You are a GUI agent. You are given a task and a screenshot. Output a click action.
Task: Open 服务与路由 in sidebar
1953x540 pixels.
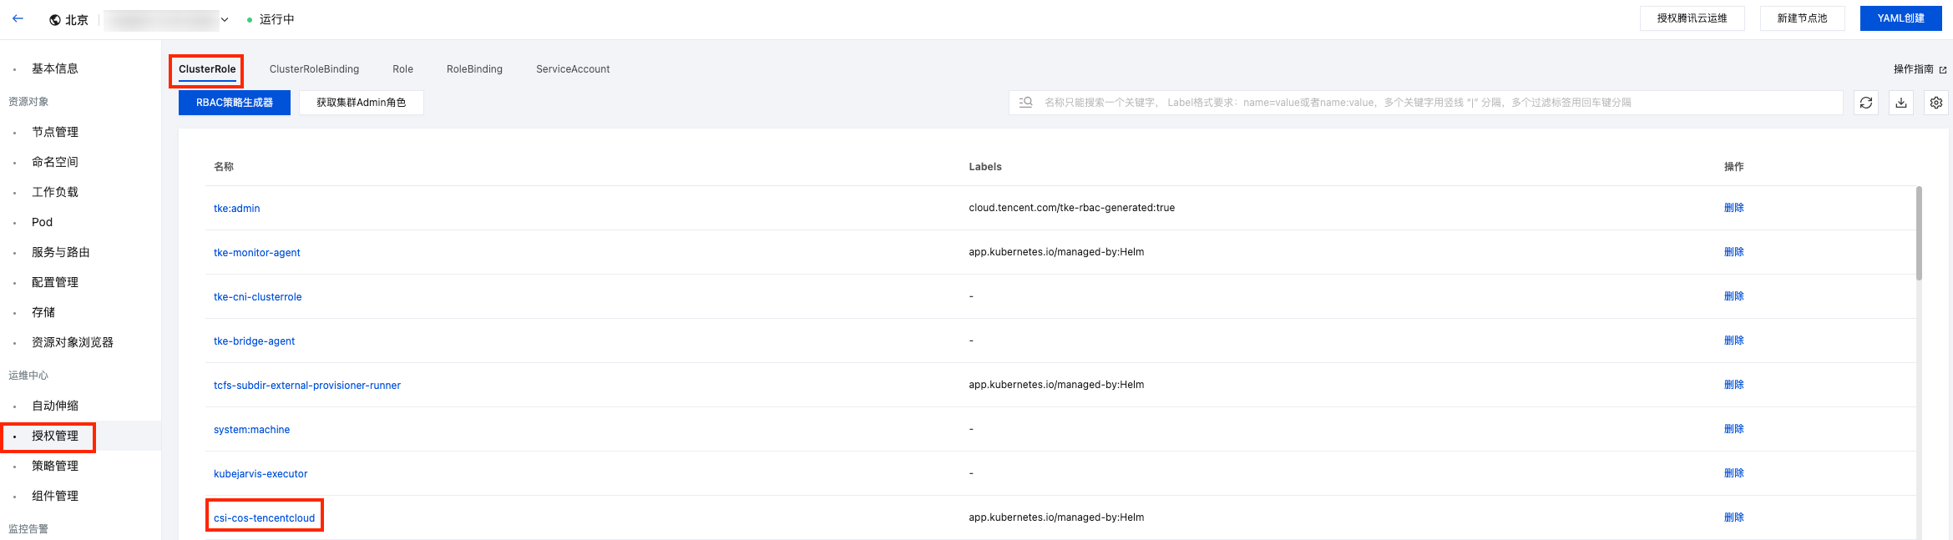61,252
